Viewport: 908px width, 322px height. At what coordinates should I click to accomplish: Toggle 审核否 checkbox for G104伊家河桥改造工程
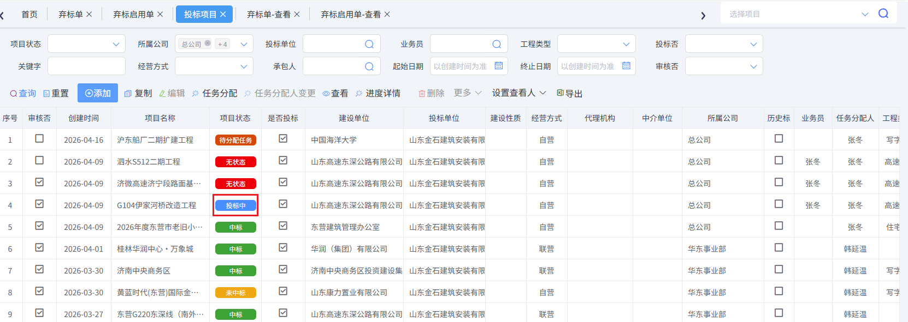point(39,204)
